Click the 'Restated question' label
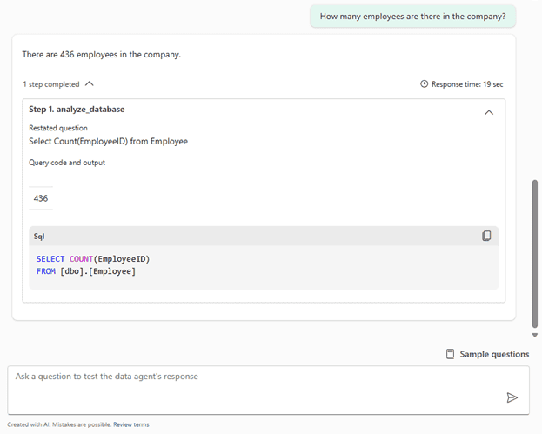This screenshot has height=434, width=542. tap(58, 128)
